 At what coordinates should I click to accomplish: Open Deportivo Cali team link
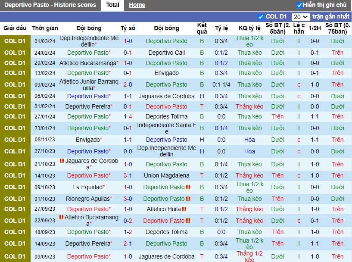pyautogui.click(x=167, y=53)
